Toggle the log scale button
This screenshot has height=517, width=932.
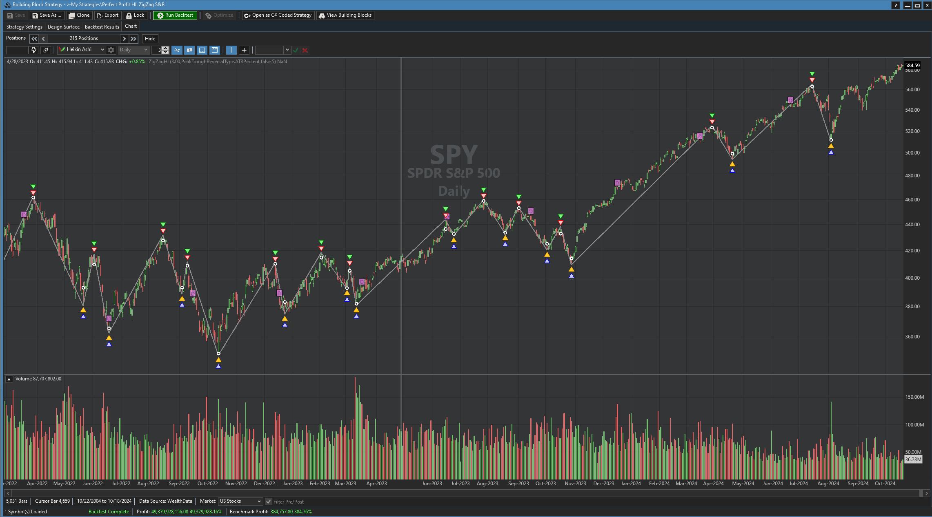(177, 50)
